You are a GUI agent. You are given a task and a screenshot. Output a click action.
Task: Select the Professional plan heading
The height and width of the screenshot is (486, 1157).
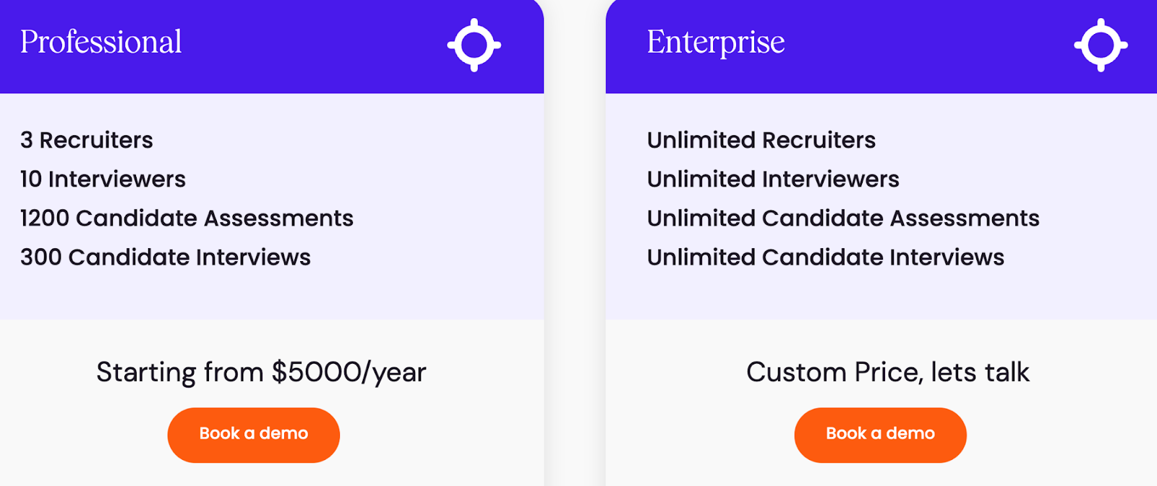(x=101, y=42)
